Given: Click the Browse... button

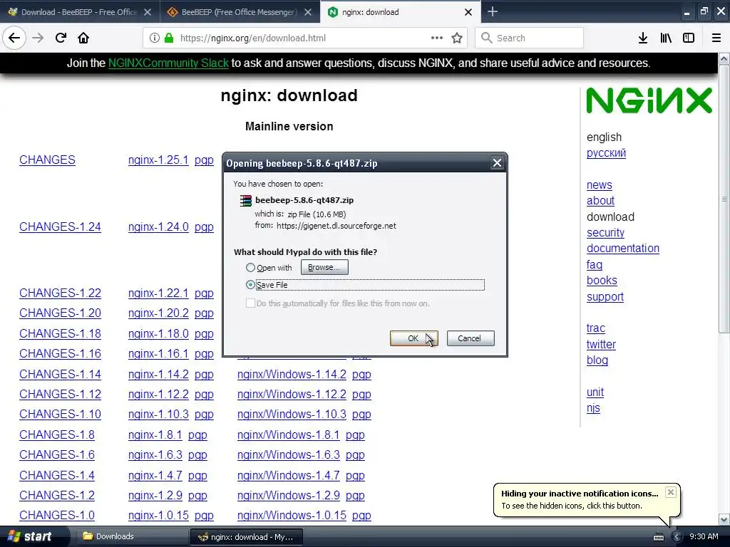Looking at the screenshot, I should [324, 268].
